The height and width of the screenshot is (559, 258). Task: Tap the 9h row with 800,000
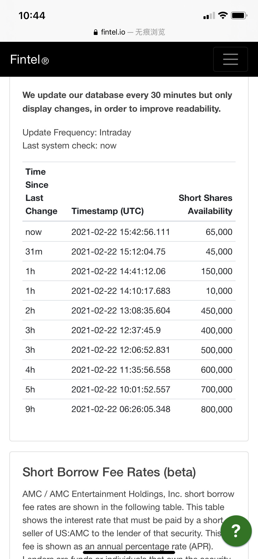pyautogui.click(x=129, y=409)
